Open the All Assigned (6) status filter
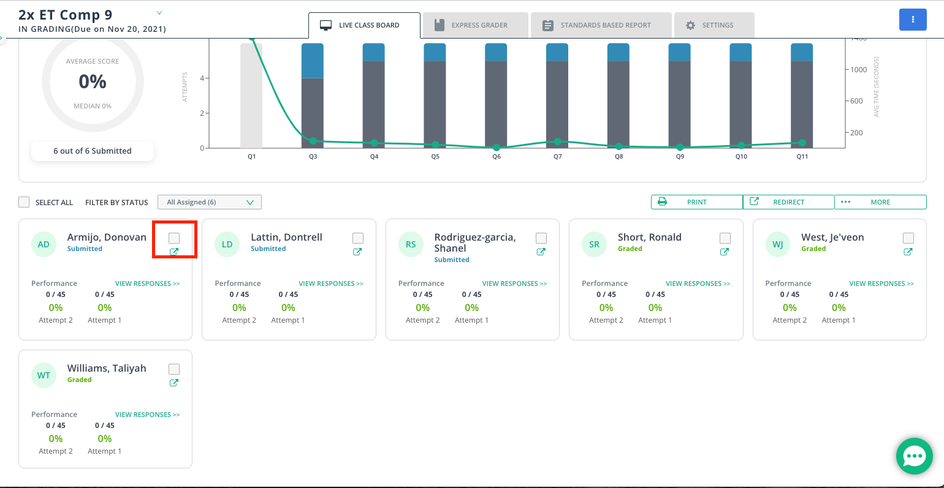Screen dimensions: 944x488 point(210,202)
